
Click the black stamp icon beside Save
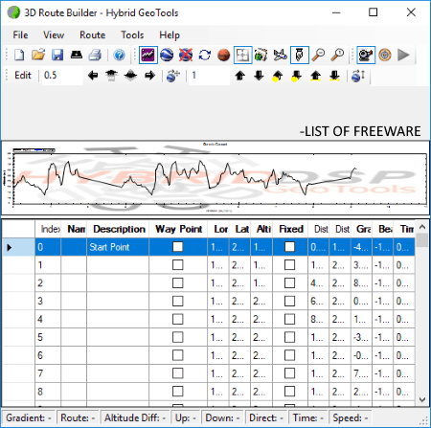[77, 55]
